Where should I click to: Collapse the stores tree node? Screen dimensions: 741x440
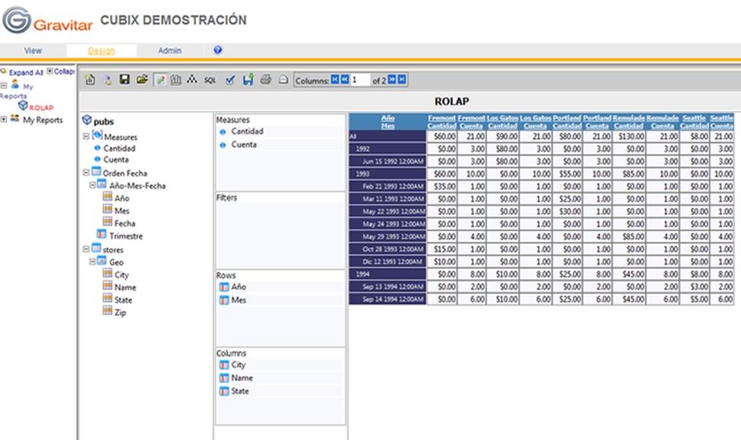86,249
